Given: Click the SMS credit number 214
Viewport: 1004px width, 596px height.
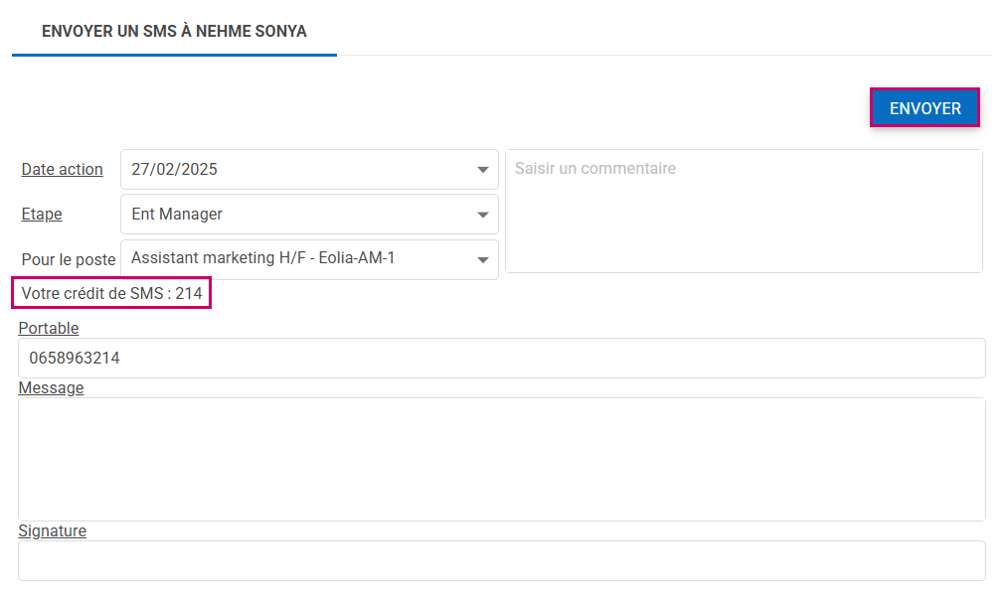Looking at the screenshot, I should point(189,294).
